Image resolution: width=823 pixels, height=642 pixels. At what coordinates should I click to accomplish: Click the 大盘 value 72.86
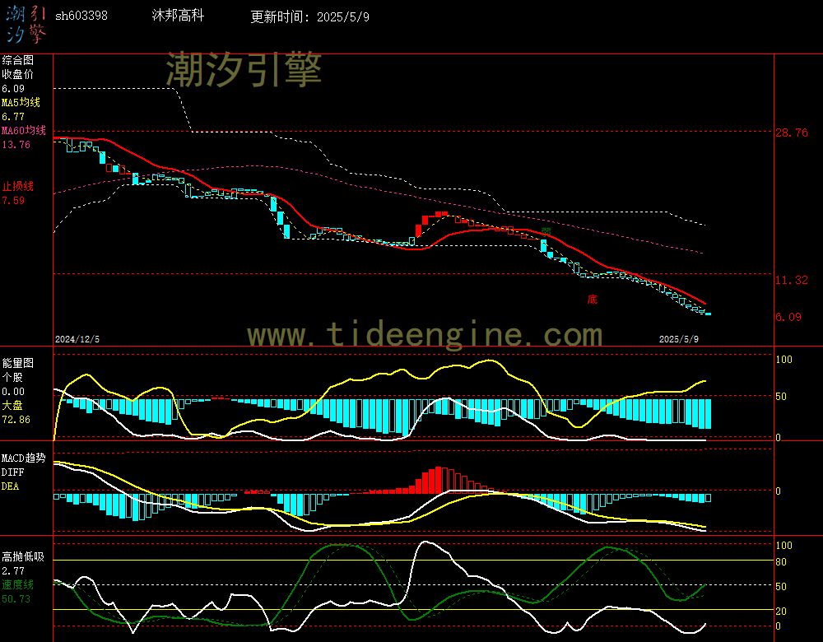pos(16,420)
